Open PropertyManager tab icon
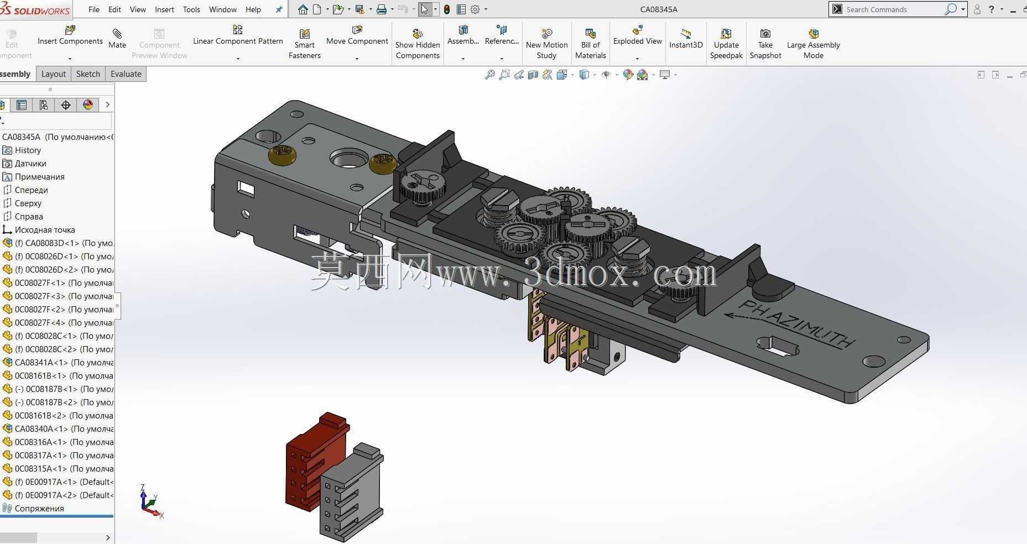The width and height of the screenshot is (1027, 544). pyautogui.click(x=22, y=105)
